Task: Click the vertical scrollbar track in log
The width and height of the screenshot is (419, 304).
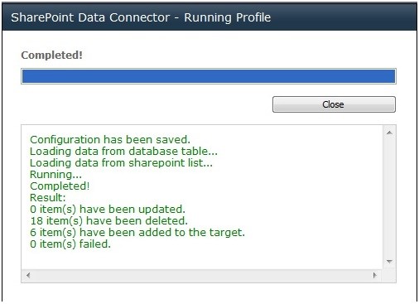Action: (x=389, y=197)
